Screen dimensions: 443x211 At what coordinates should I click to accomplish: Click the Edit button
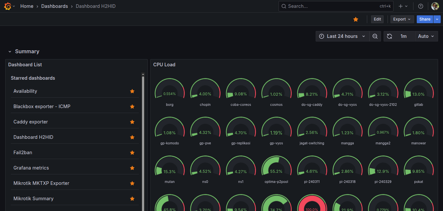tap(377, 19)
